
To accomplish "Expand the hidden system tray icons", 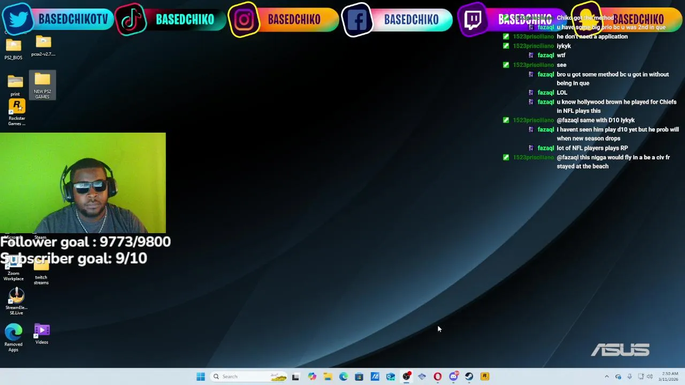I will click(x=606, y=376).
